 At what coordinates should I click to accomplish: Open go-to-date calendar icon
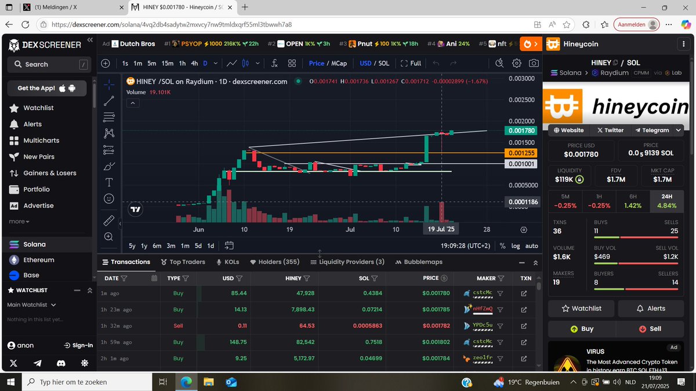pos(229,245)
